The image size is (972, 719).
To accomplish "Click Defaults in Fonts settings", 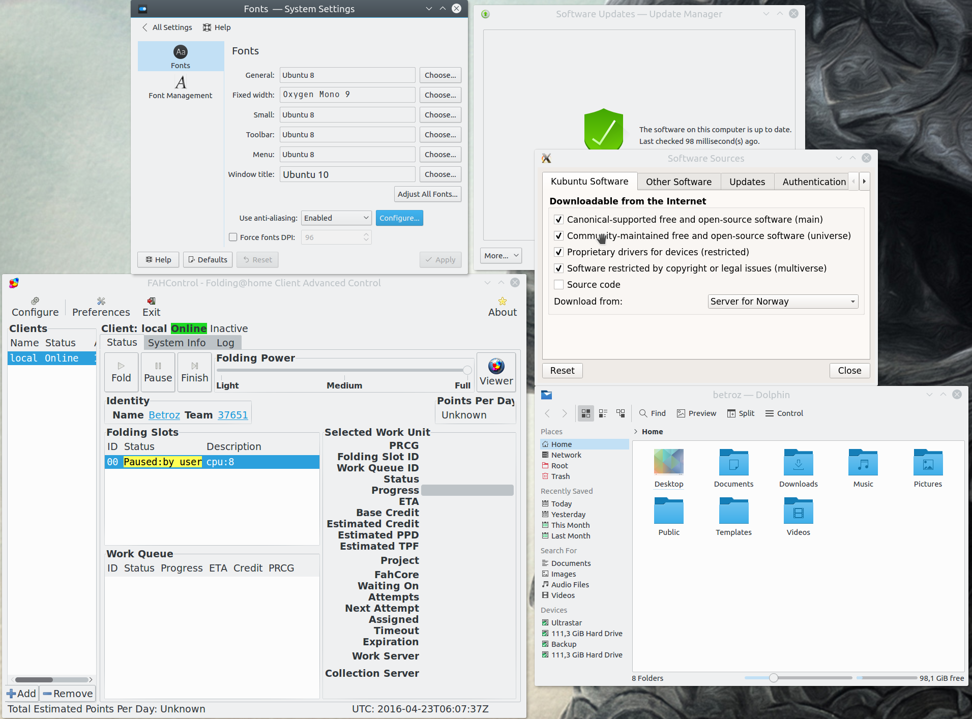I will 208,260.
